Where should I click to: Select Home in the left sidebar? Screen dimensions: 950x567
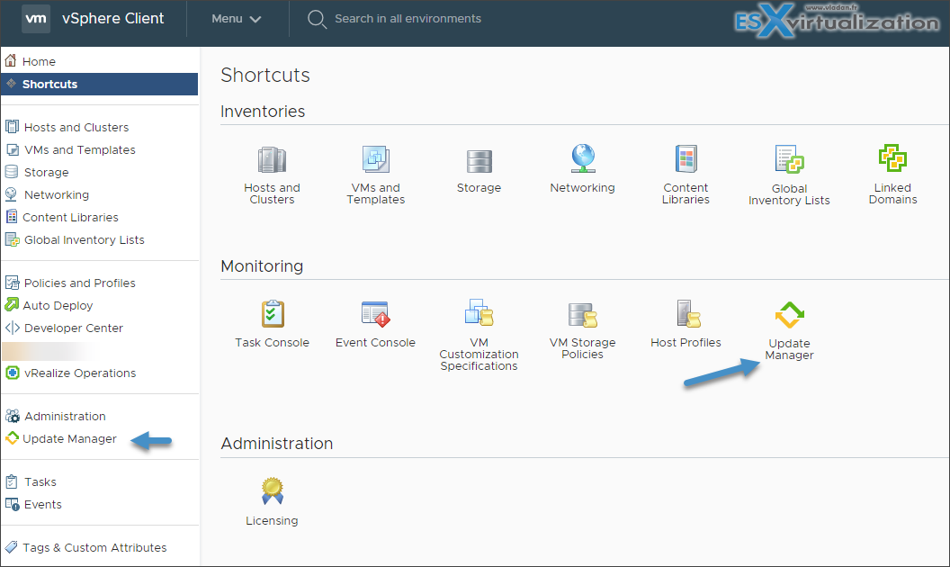point(39,61)
